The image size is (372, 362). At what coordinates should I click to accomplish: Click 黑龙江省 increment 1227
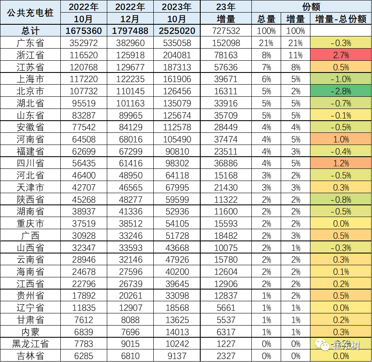coord(226,344)
